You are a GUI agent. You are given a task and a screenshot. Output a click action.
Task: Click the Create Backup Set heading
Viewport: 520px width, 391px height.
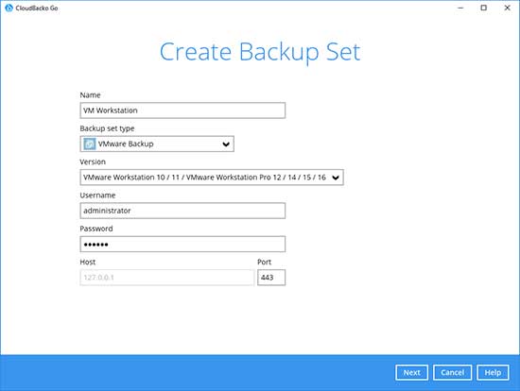(260, 52)
